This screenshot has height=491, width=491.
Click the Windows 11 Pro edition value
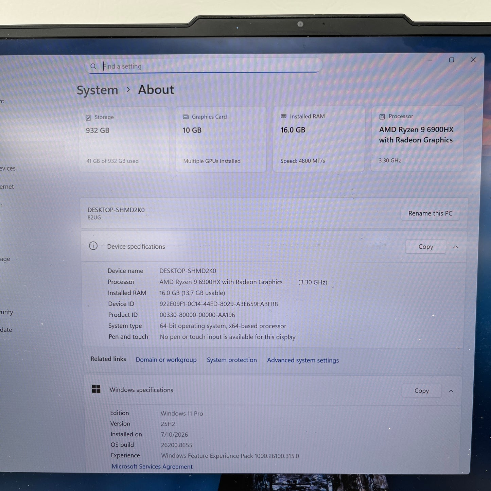(181, 414)
